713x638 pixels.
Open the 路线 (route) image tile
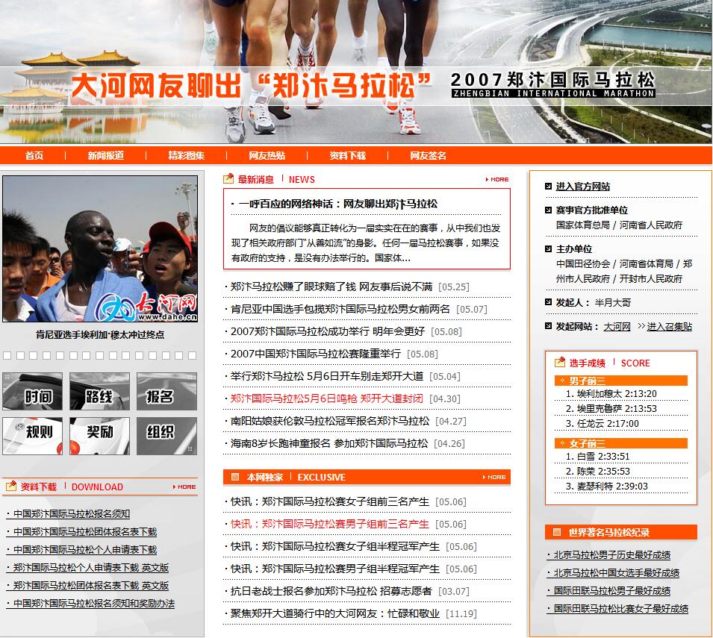tap(99, 392)
